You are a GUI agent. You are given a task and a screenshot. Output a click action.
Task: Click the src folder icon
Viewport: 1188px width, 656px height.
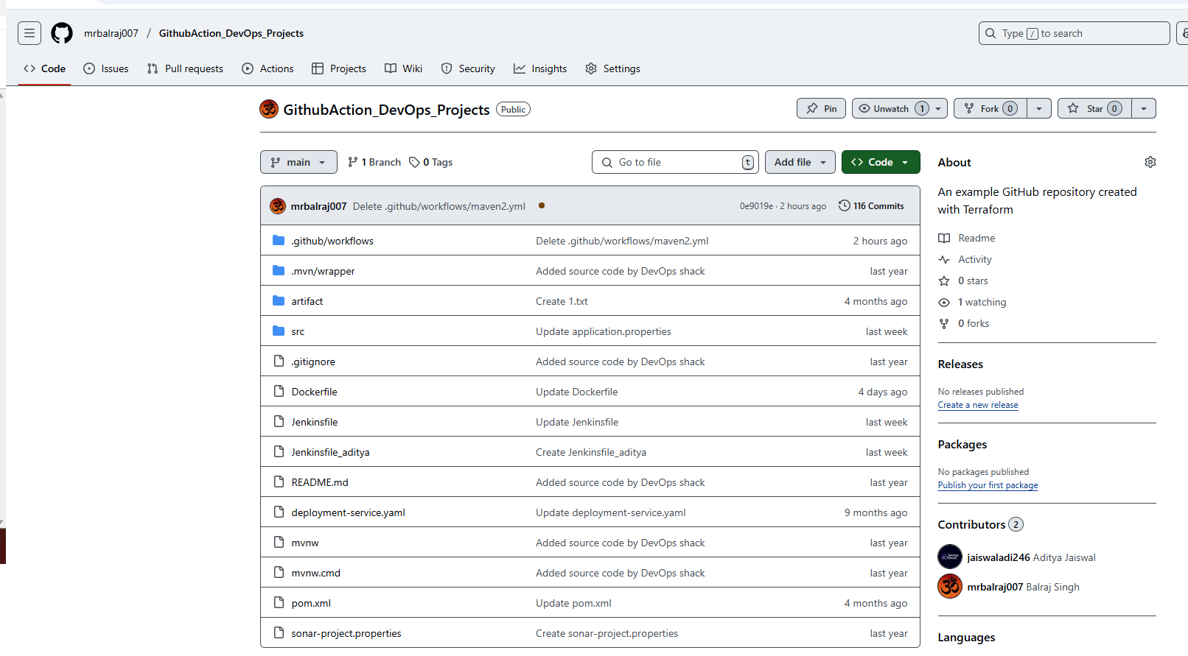[x=279, y=331]
